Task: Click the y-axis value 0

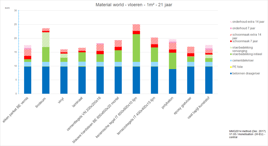Action: tap(16, 94)
